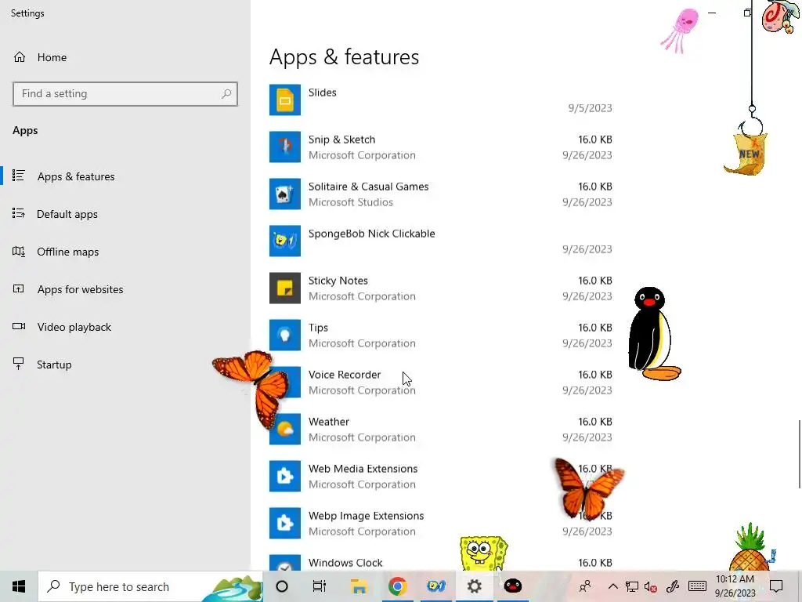Open Cortana circle on taskbar

282,586
